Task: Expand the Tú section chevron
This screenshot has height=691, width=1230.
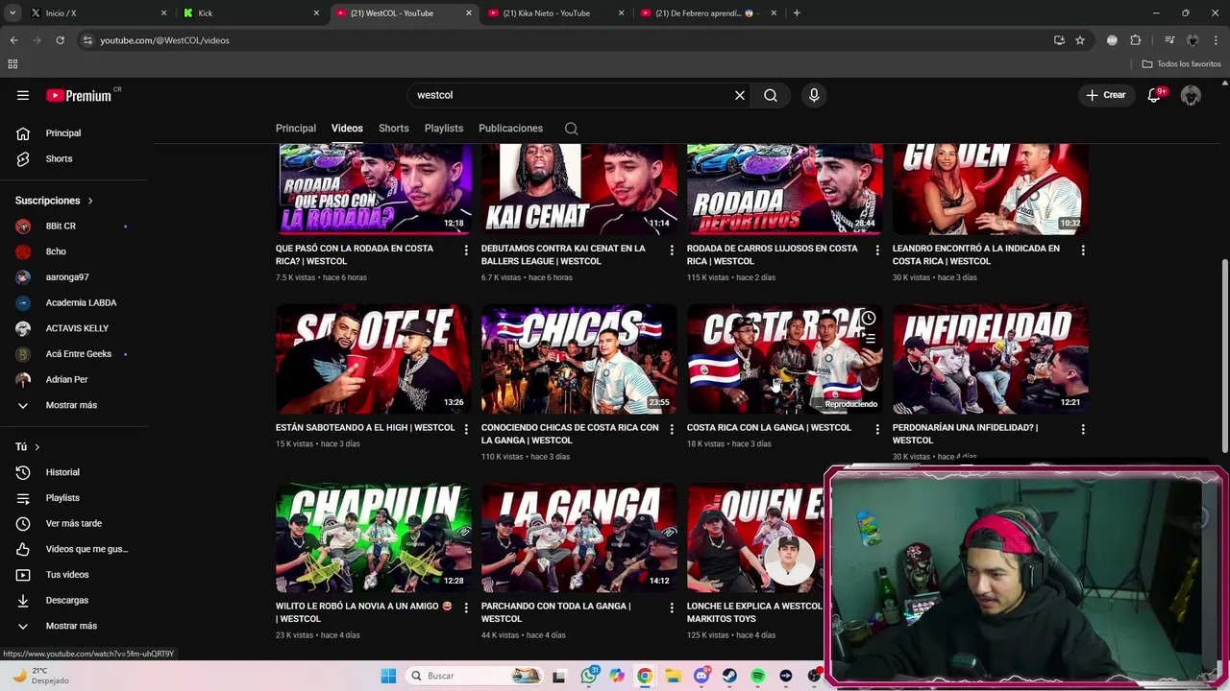Action: click(x=37, y=447)
